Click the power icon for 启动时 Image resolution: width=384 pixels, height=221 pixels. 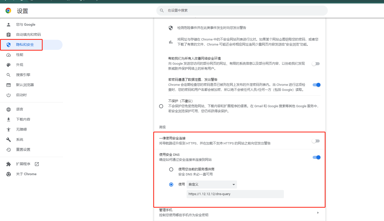[x=9, y=95]
